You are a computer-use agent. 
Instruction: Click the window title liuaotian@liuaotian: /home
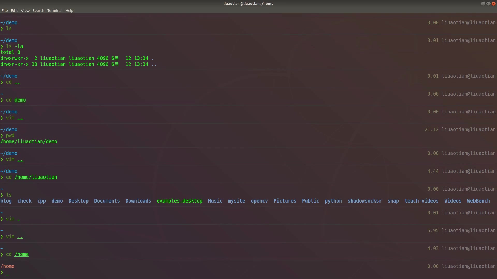tap(248, 4)
